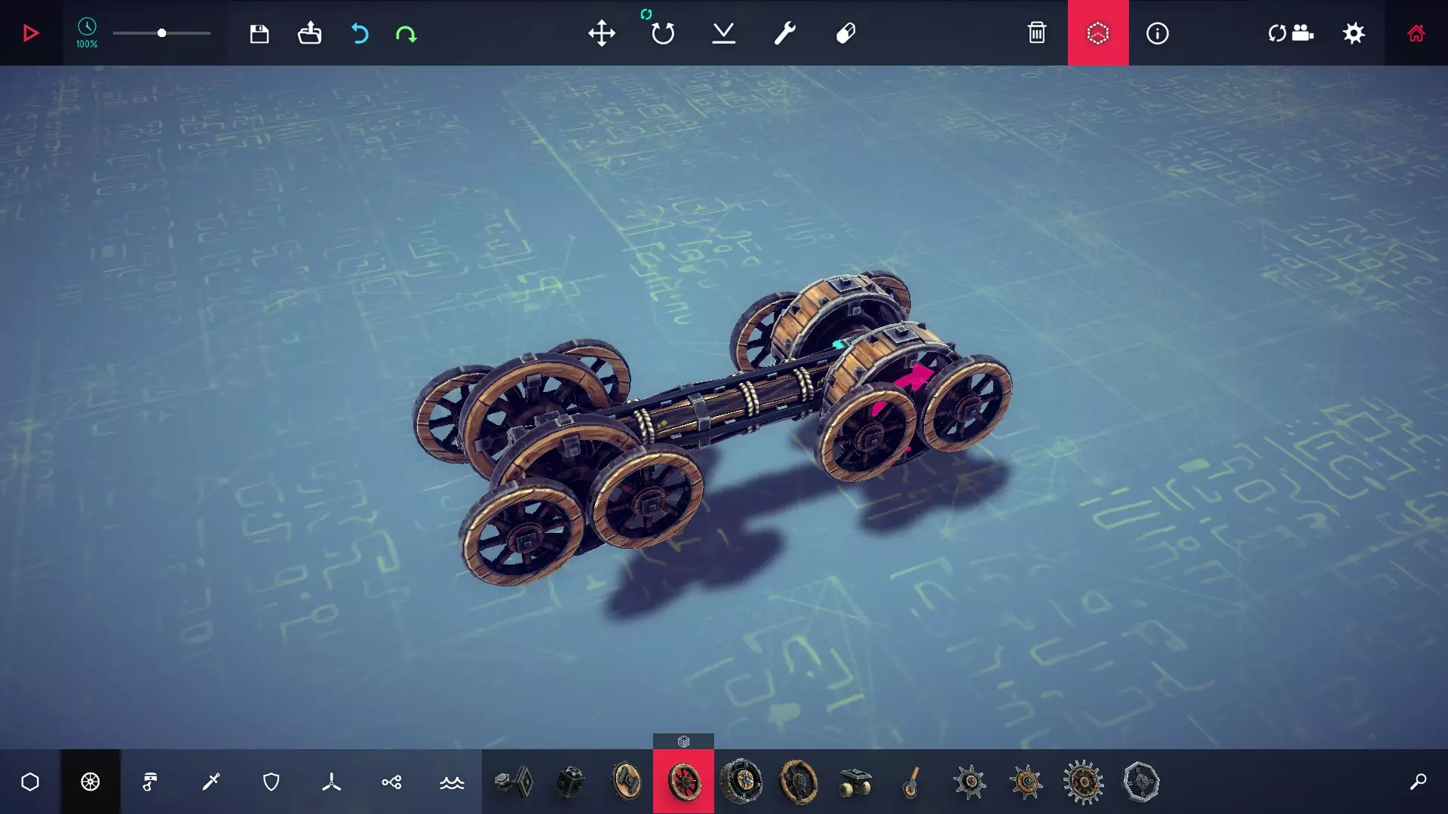The height and width of the screenshot is (814, 1448).
Task: Adjust the time scale slider
Action: [161, 33]
